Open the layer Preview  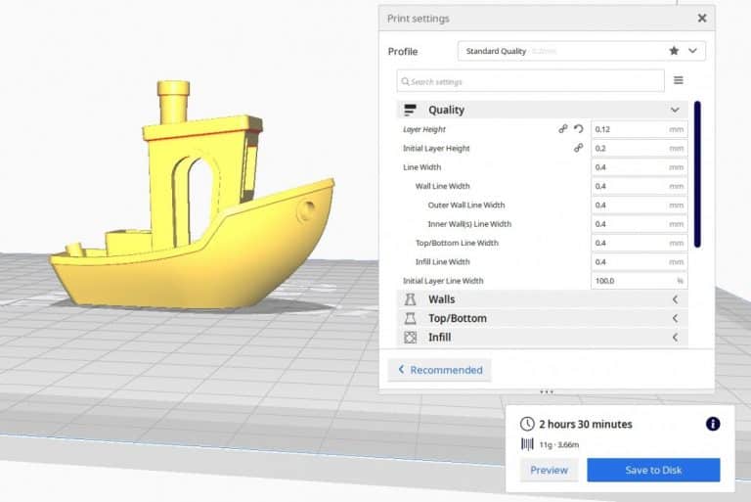pos(549,470)
